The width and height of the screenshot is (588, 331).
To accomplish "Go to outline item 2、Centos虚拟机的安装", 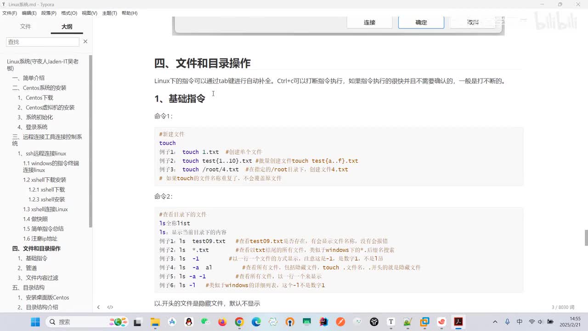I will pos(46,108).
